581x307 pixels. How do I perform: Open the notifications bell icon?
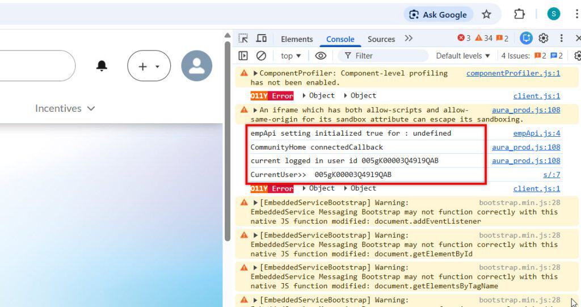coord(102,66)
